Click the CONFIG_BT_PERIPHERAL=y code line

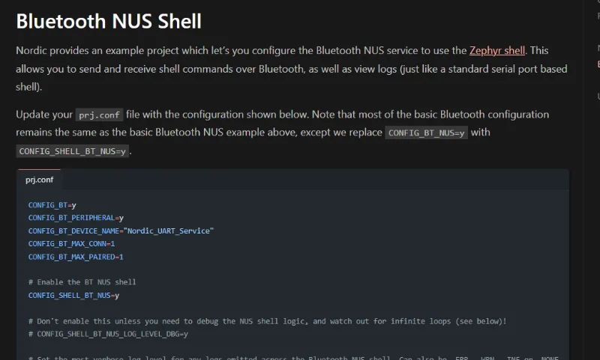click(76, 218)
